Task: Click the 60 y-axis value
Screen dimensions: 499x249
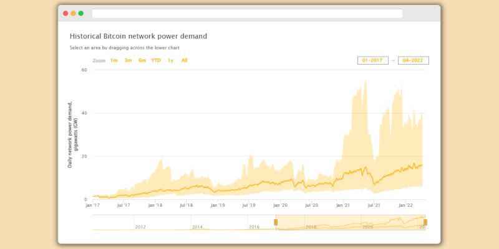Action: 84,70
